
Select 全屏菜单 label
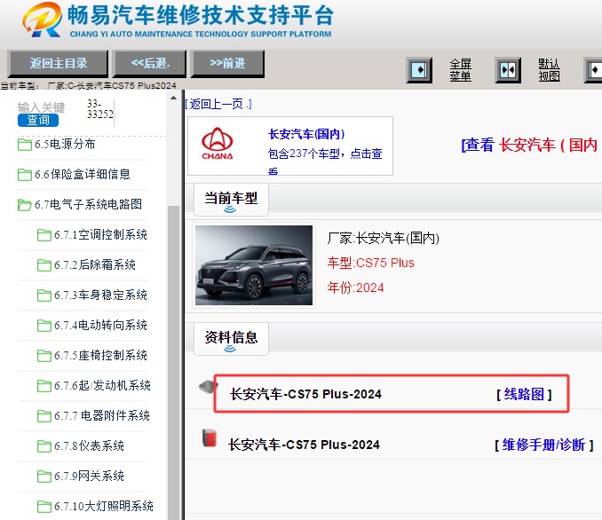[460, 70]
